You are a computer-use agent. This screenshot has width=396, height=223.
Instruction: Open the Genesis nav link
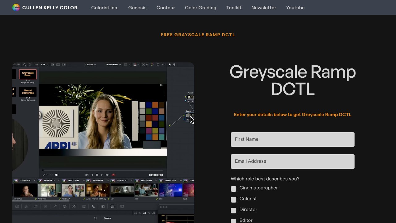pos(137,7)
